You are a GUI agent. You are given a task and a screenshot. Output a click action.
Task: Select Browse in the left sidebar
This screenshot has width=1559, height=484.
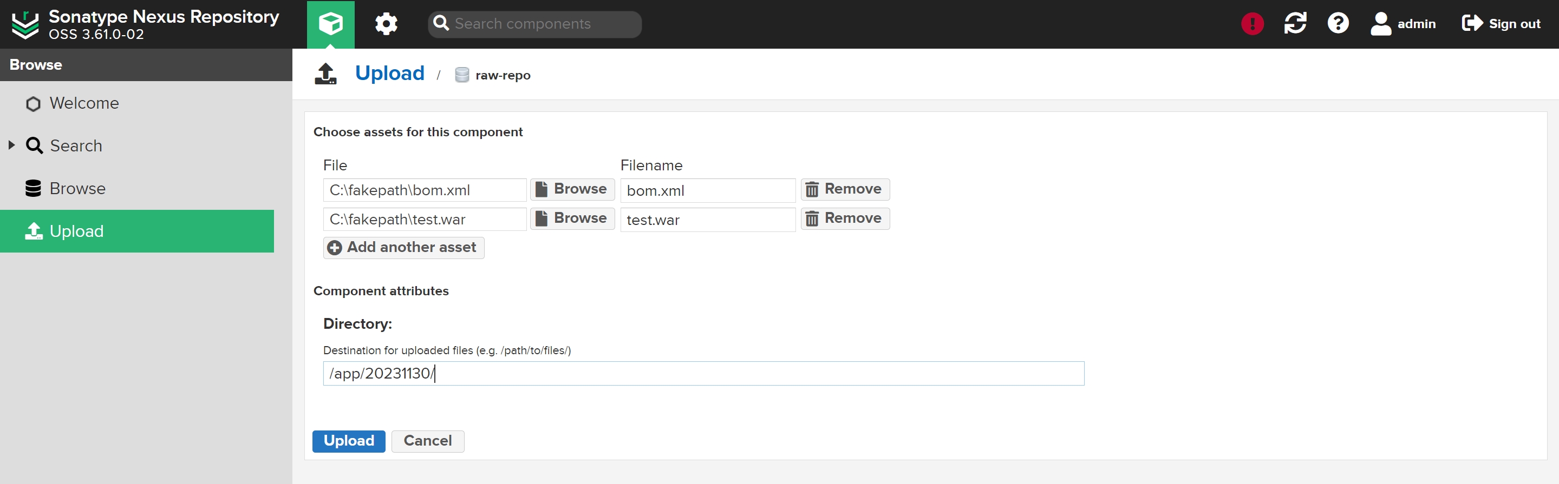tap(77, 189)
